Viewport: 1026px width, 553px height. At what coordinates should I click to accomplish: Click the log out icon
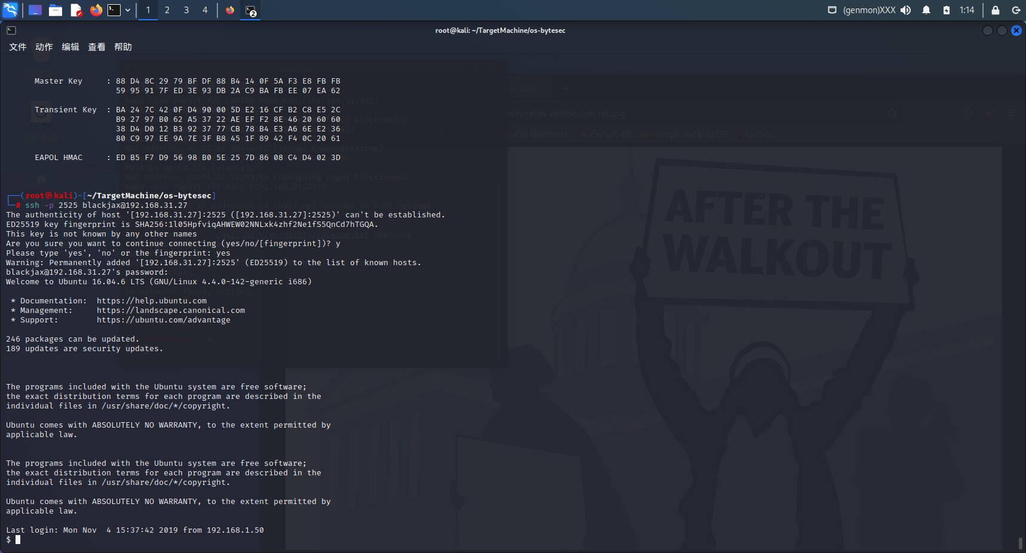click(1016, 10)
